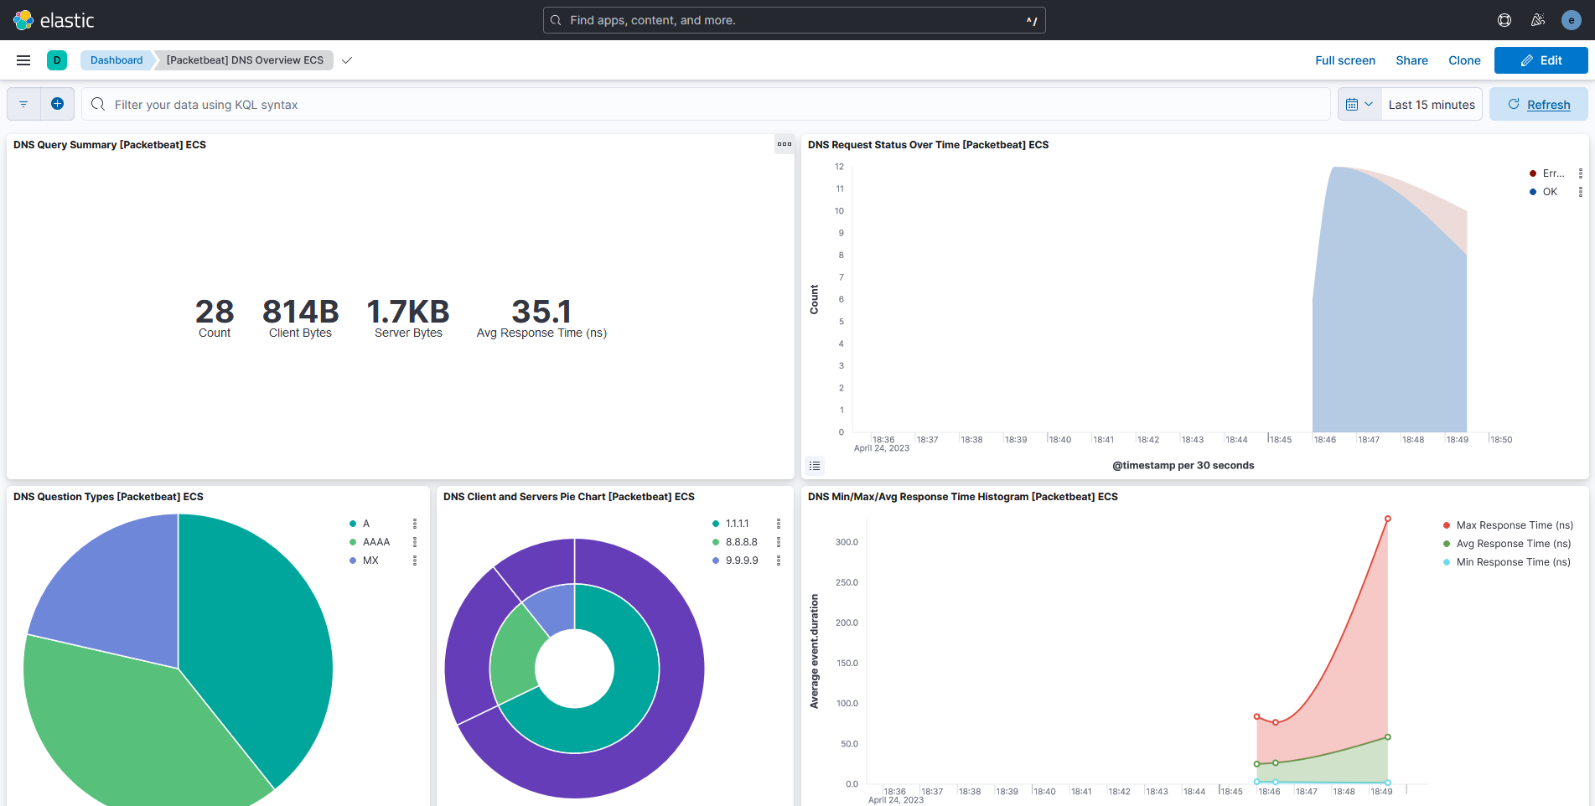Toggle the AAAA slice in Question Types legend
This screenshot has width=1595, height=806.
click(x=375, y=541)
